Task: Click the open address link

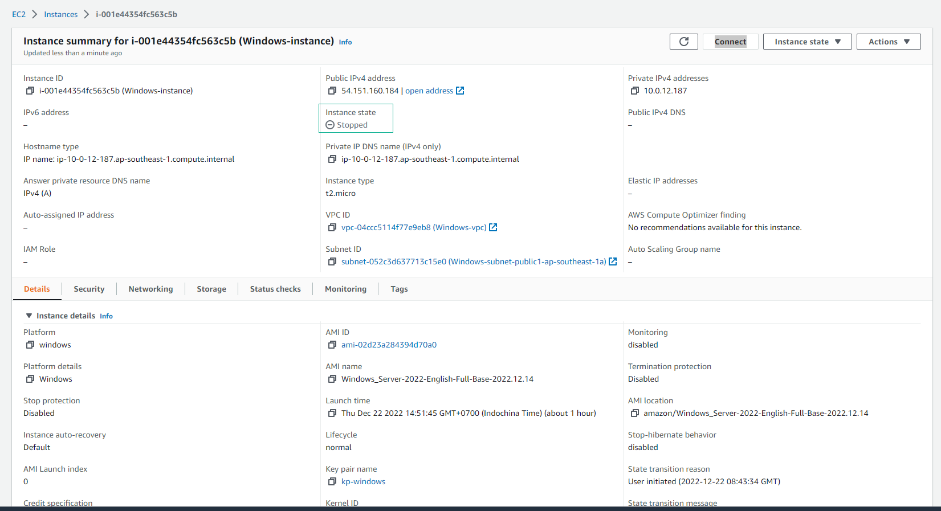Action: [429, 91]
